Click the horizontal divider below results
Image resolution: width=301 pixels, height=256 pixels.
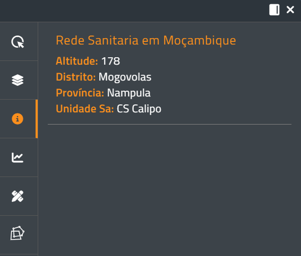click(x=169, y=125)
